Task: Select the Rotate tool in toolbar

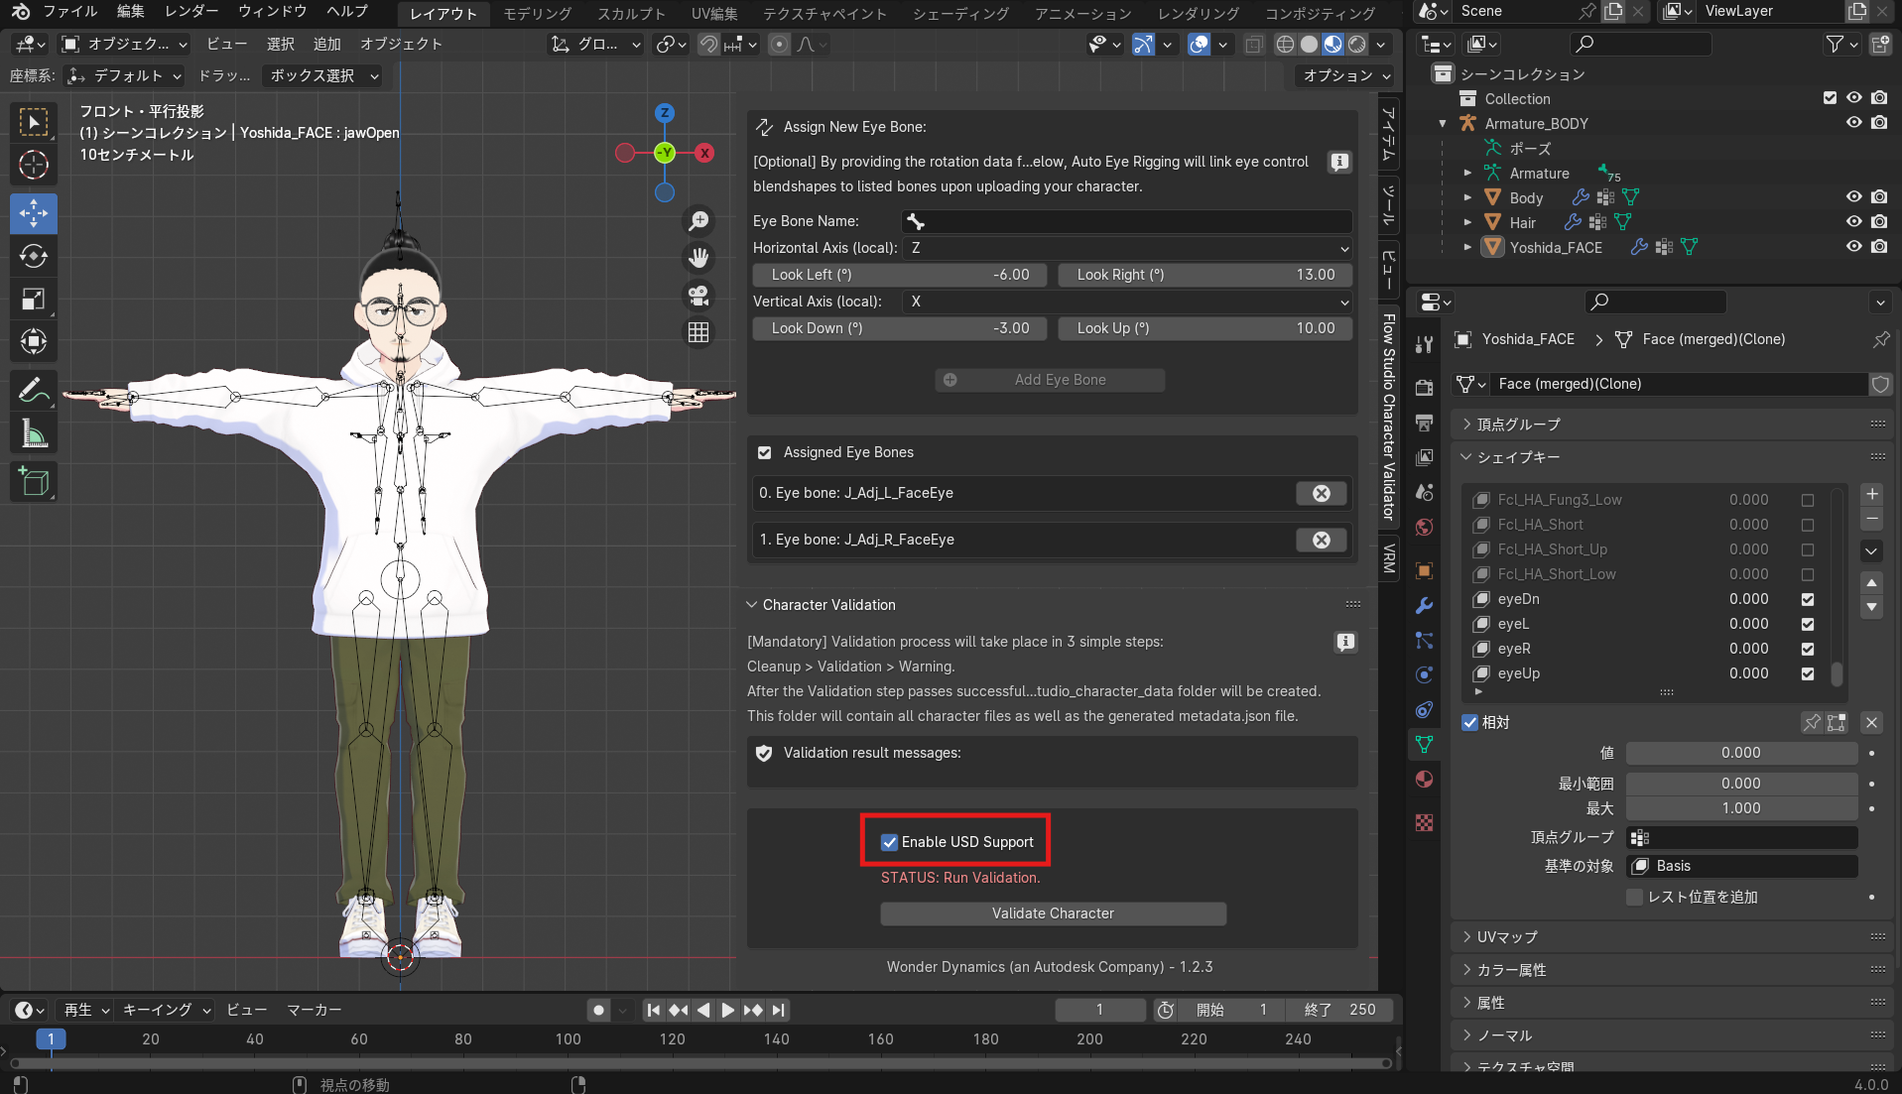Action: pos(34,257)
